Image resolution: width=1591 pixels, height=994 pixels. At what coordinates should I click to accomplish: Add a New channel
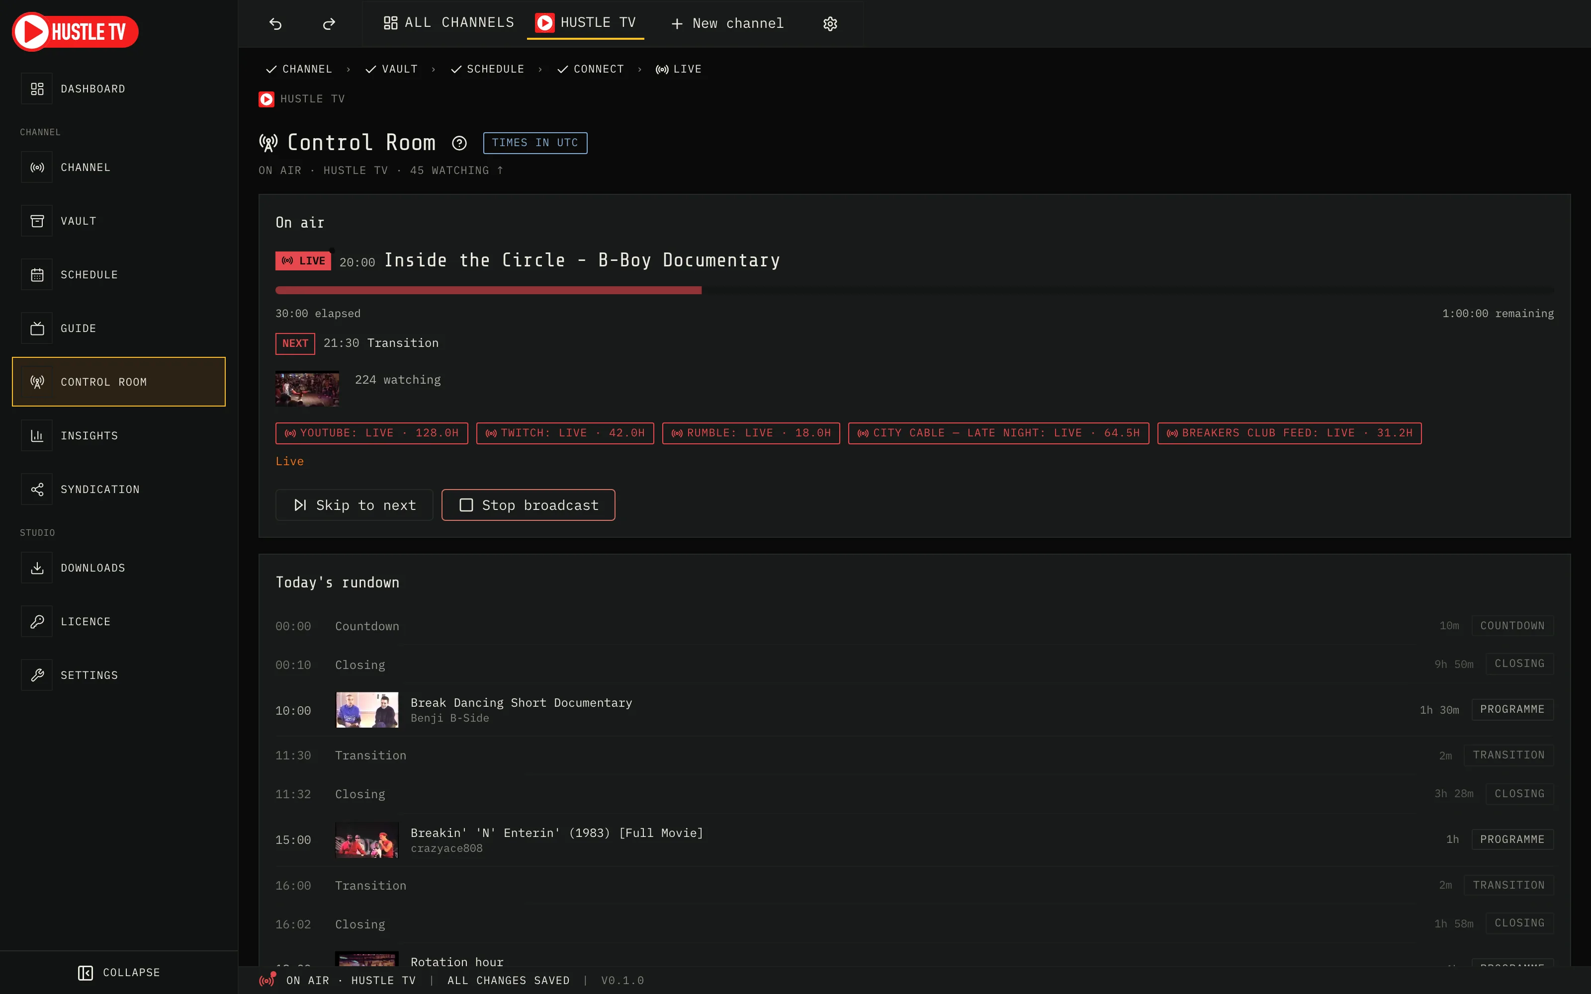click(727, 24)
